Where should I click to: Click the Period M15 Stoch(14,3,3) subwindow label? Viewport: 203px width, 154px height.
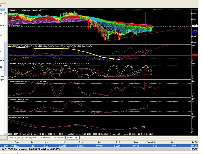pyautogui.click(x=18, y=100)
